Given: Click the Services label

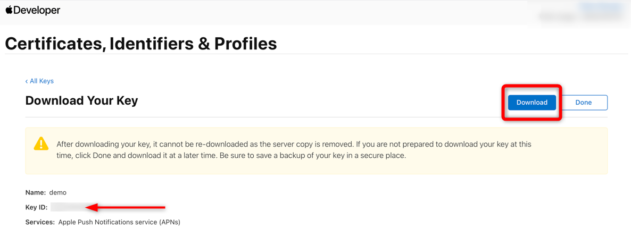Looking at the screenshot, I should click(x=40, y=222).
